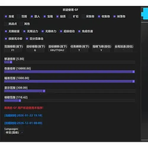This screenshot has height=148, width=148.
Task: Enable the 矿石 checkbox
Action: click(x=70, y=16)
